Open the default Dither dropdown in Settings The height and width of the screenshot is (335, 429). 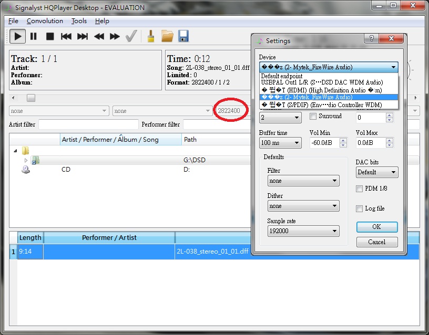click(x=303, y=206)
